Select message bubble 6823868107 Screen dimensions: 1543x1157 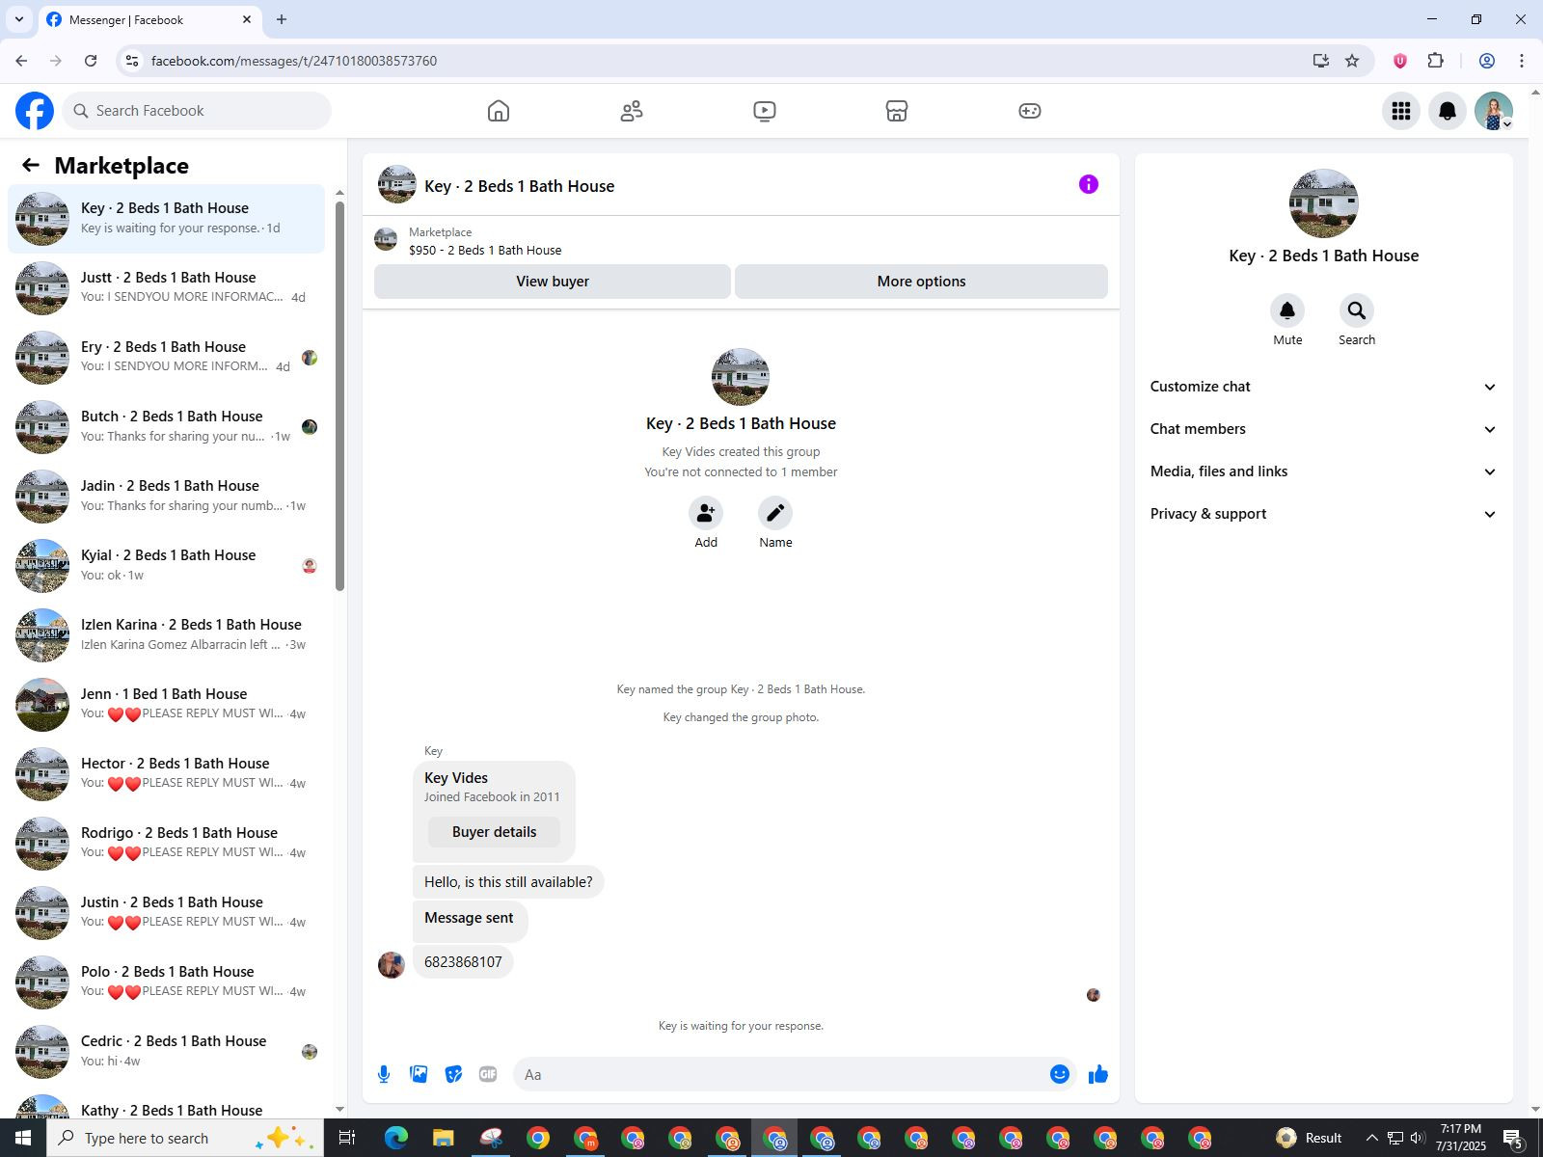tap(463, 961)
